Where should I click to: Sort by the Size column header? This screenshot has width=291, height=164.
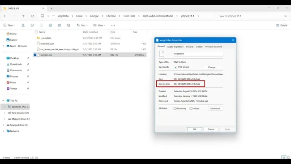coord(135,32)
